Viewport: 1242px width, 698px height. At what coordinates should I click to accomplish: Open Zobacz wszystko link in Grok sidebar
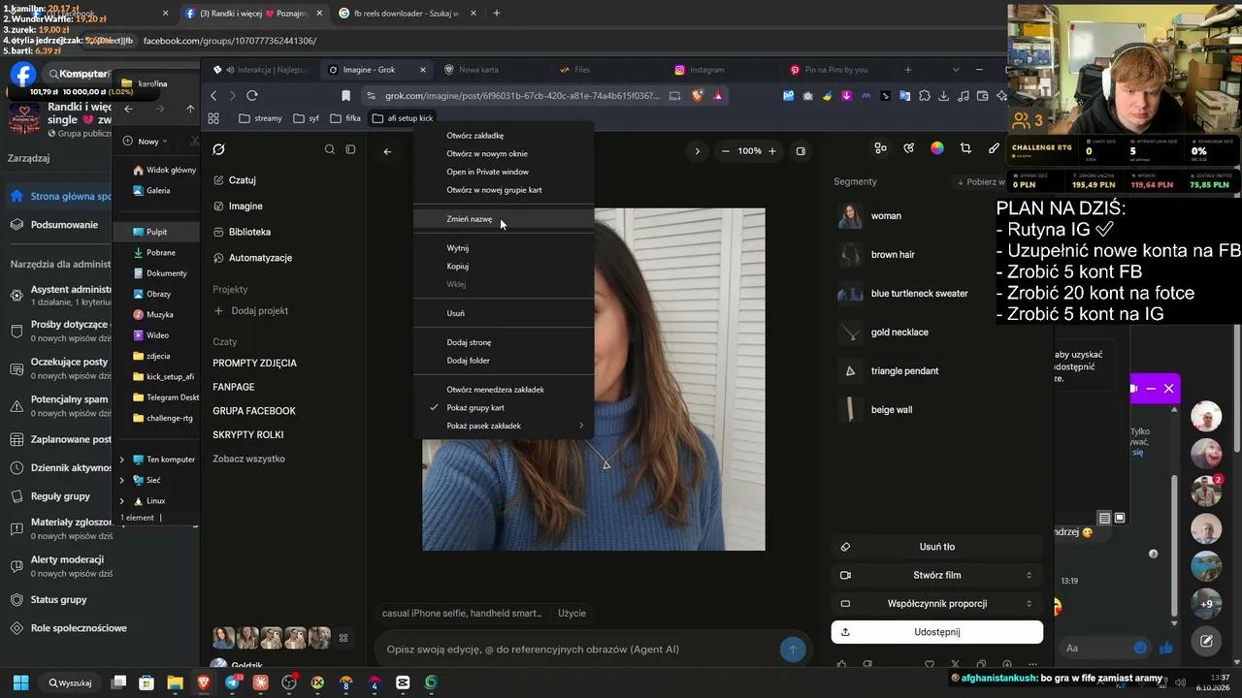point(248,459)
